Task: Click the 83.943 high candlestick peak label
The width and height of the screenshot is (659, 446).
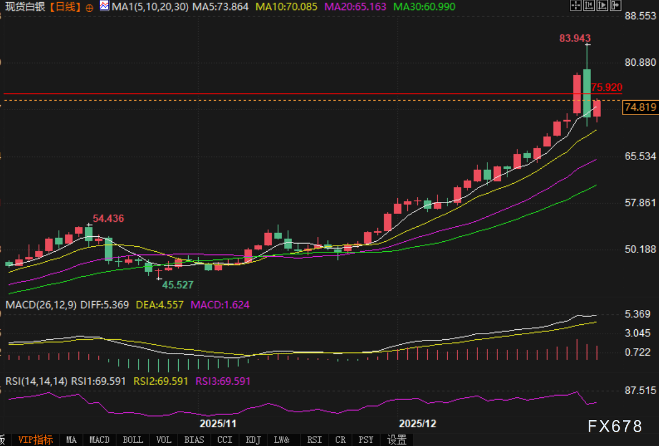Action: coord(575,38)
